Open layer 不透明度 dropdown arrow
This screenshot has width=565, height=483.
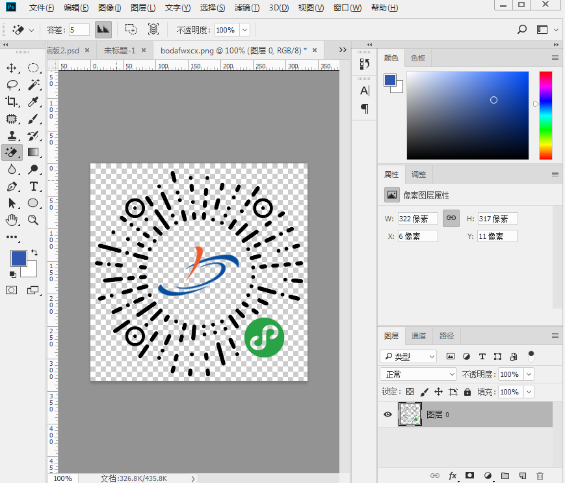(x=529, y=374)
